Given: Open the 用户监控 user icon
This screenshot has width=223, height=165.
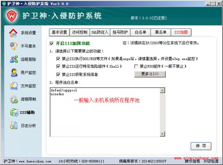Looking at the screenshot, I should 14,72.
